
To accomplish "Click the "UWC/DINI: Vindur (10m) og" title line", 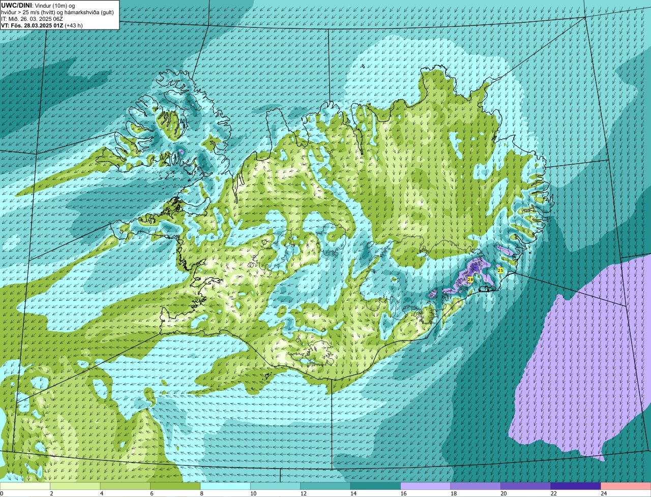I will (38, 5).
